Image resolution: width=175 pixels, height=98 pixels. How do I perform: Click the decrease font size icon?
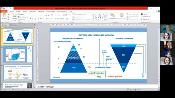[x=49, y=15]
